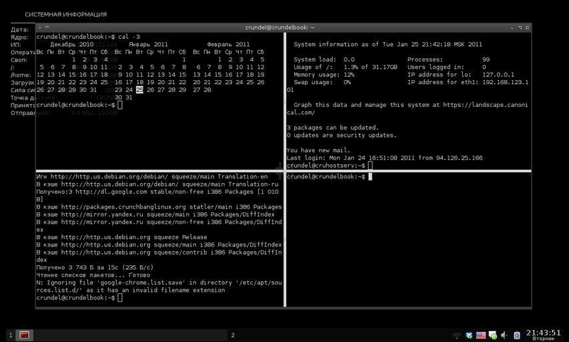This screenshot has width=569, height=342.
Task: Switch to workspace 1 in the panel
Action: point(11,335)
